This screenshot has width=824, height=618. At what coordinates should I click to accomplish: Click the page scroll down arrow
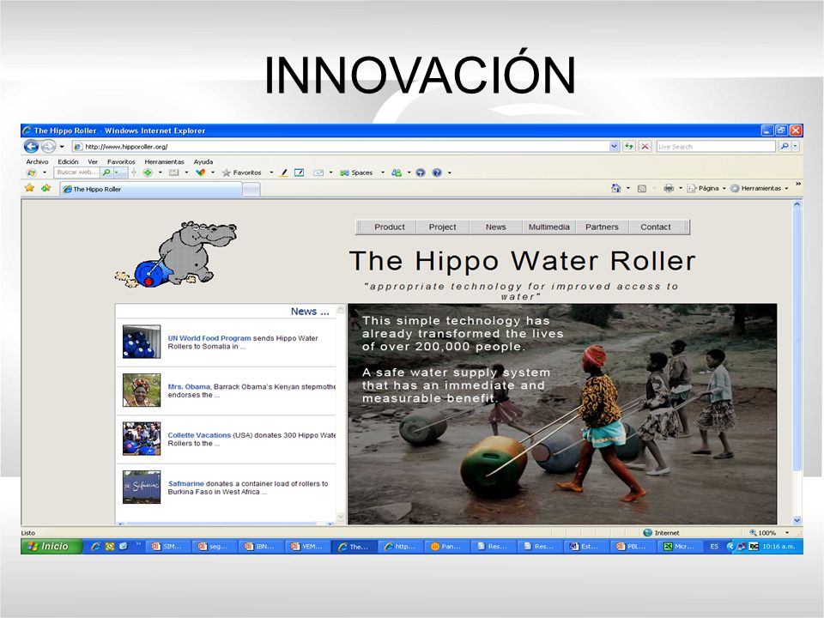click(797, 521)
